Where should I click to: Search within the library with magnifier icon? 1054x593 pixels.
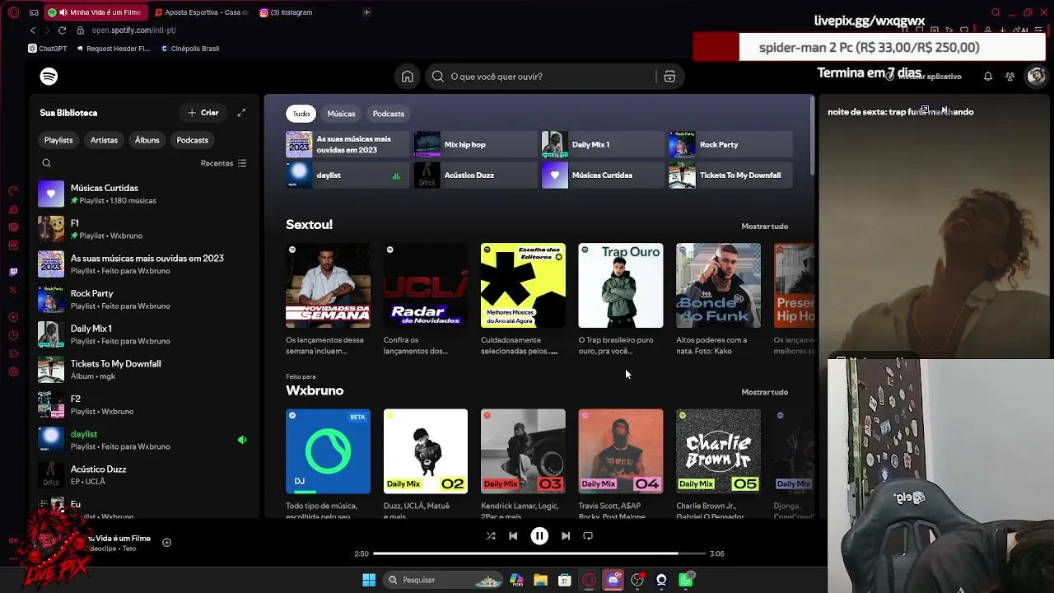(x=47, y=163)
